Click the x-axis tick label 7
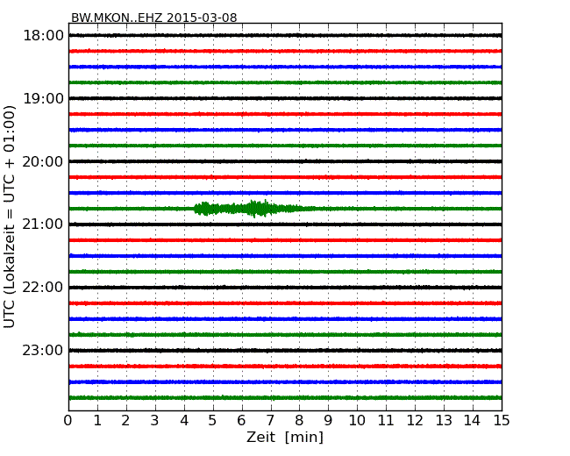This screenshot has height=456, width=570. point(270,421)
